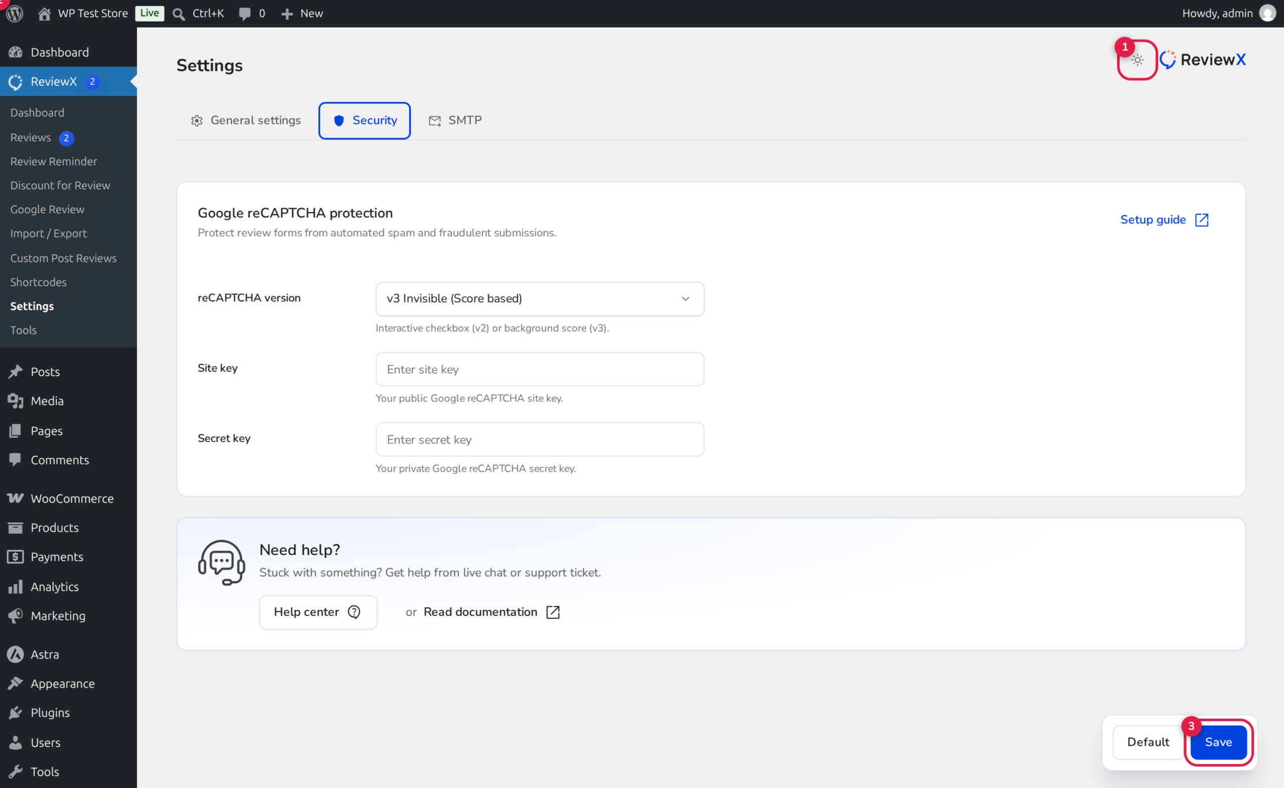
Task: Click the SMTP envelope icon
Action: point(434,121)
